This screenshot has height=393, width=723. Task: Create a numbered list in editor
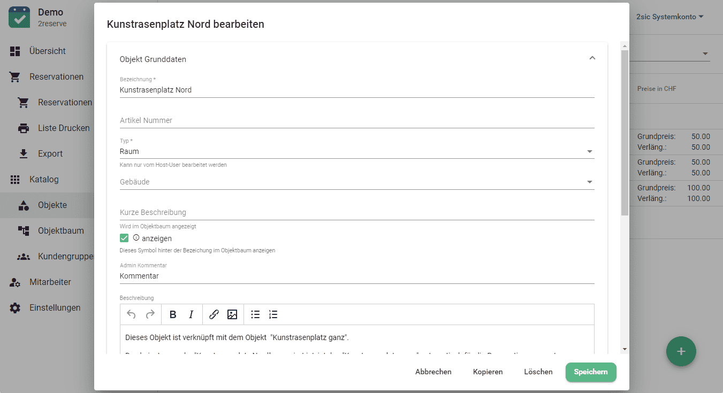(273, 314)
